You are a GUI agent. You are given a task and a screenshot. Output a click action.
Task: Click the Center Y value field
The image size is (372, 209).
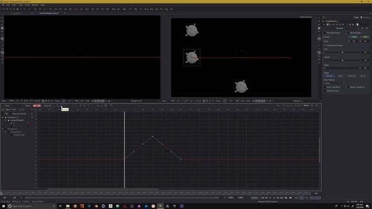[x=366, y=37]
